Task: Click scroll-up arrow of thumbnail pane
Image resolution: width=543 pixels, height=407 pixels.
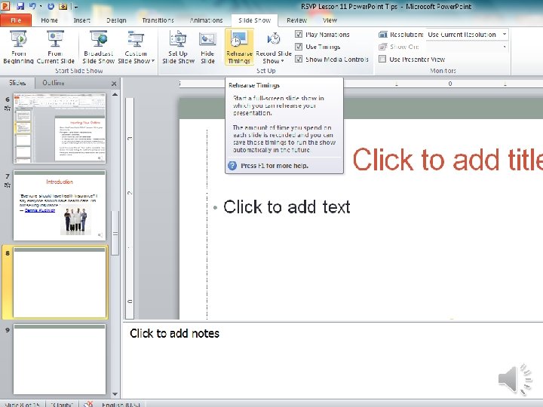Action: [x=115, y=94]
